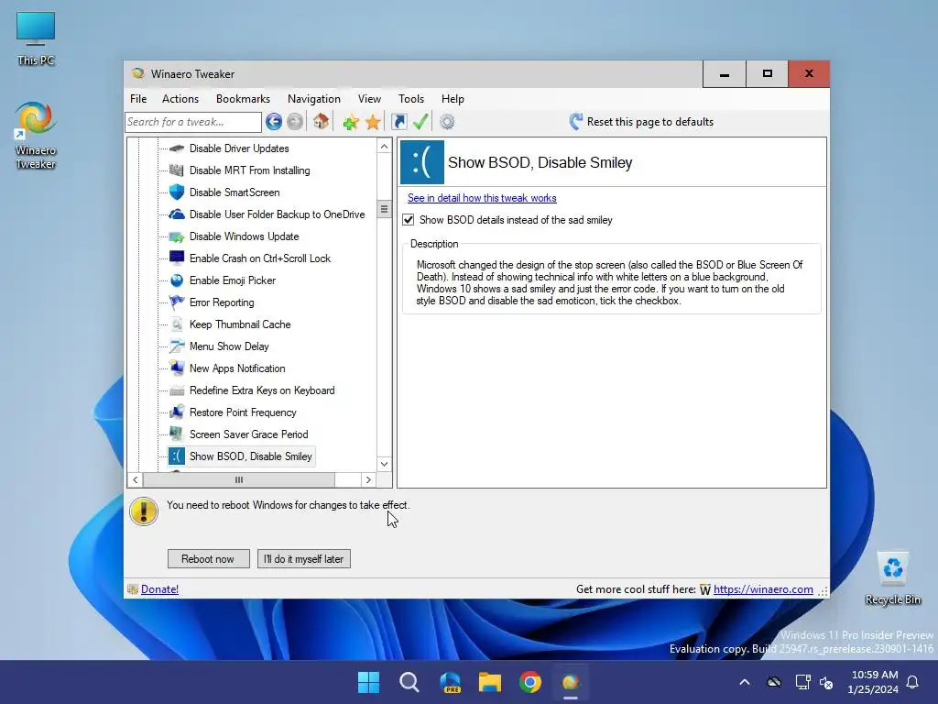Open Microsoft Edge Preview from the taskbar

click(450, 682)
